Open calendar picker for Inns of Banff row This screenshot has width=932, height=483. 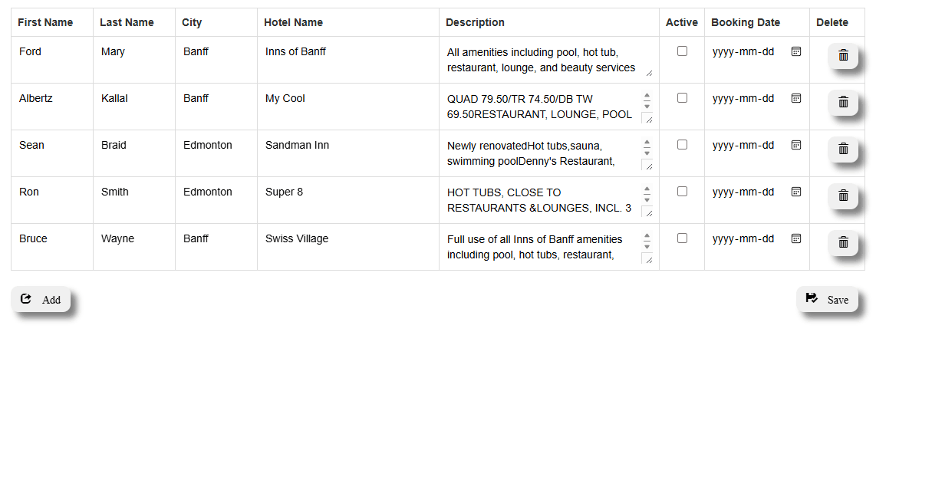(x=796, y=51)
